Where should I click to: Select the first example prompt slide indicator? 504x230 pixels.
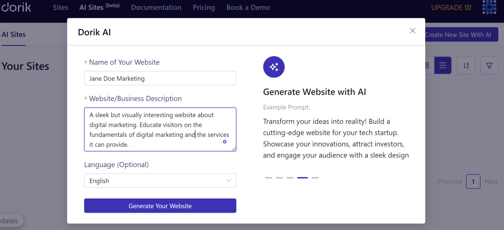coord(269,178)
